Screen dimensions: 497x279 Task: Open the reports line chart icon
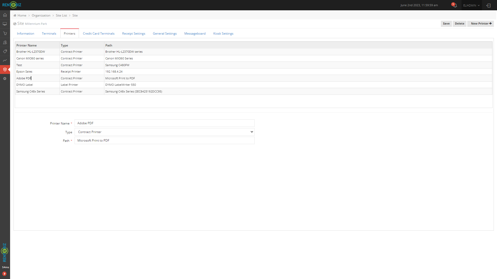pyautogui.click(x=5, y=60)
